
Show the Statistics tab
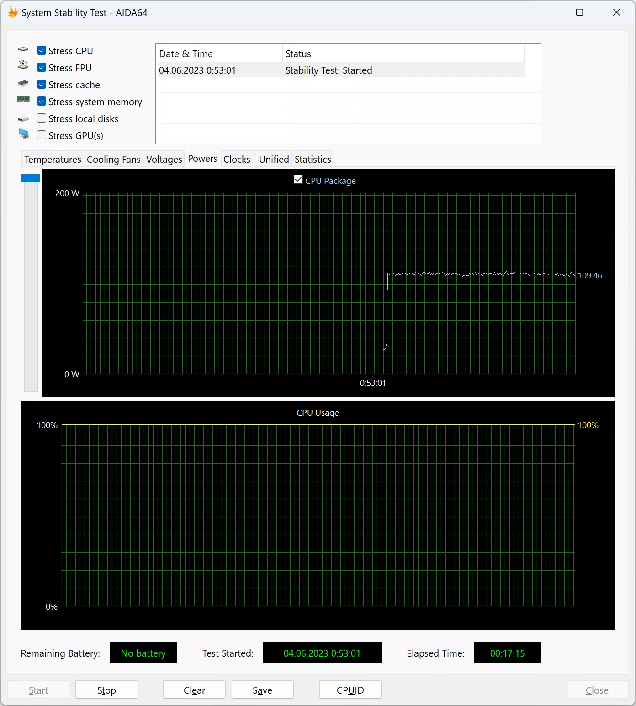(x=313, y=160)
